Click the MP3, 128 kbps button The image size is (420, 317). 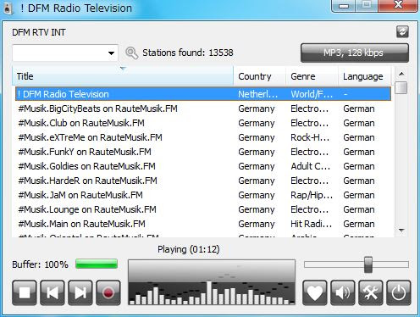(x=355, y=53)
